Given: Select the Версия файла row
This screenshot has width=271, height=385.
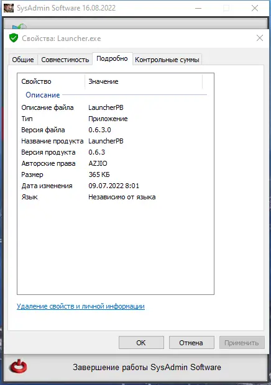Looking at the screenshot, I should 116,130.
